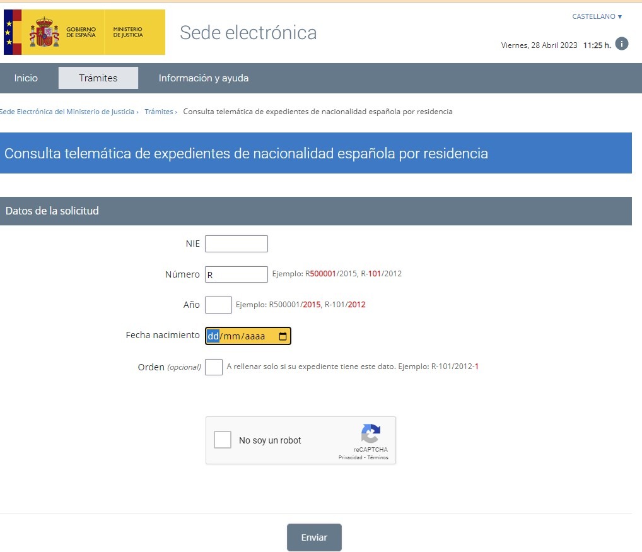Image resolution: width=642 pixels, height=552 pixels.
Task: Focus the NIE input field
Action: tap(236, 244)
